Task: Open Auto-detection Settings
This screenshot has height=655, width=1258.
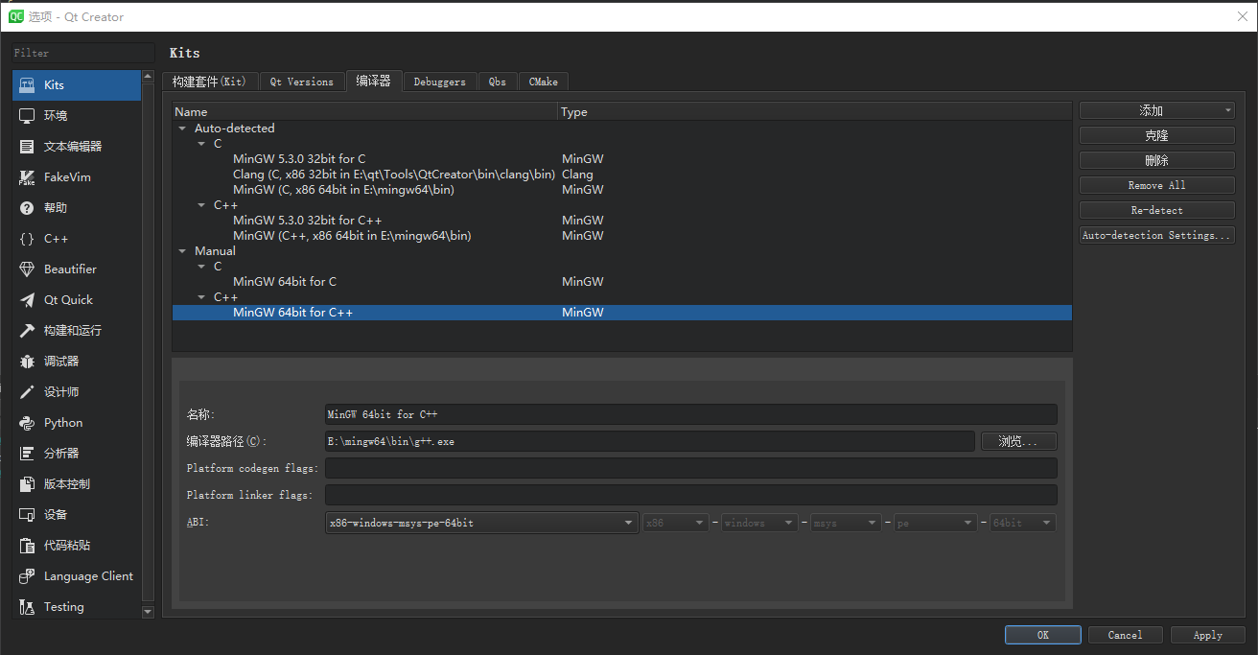Action: [x=1156, y=234]
